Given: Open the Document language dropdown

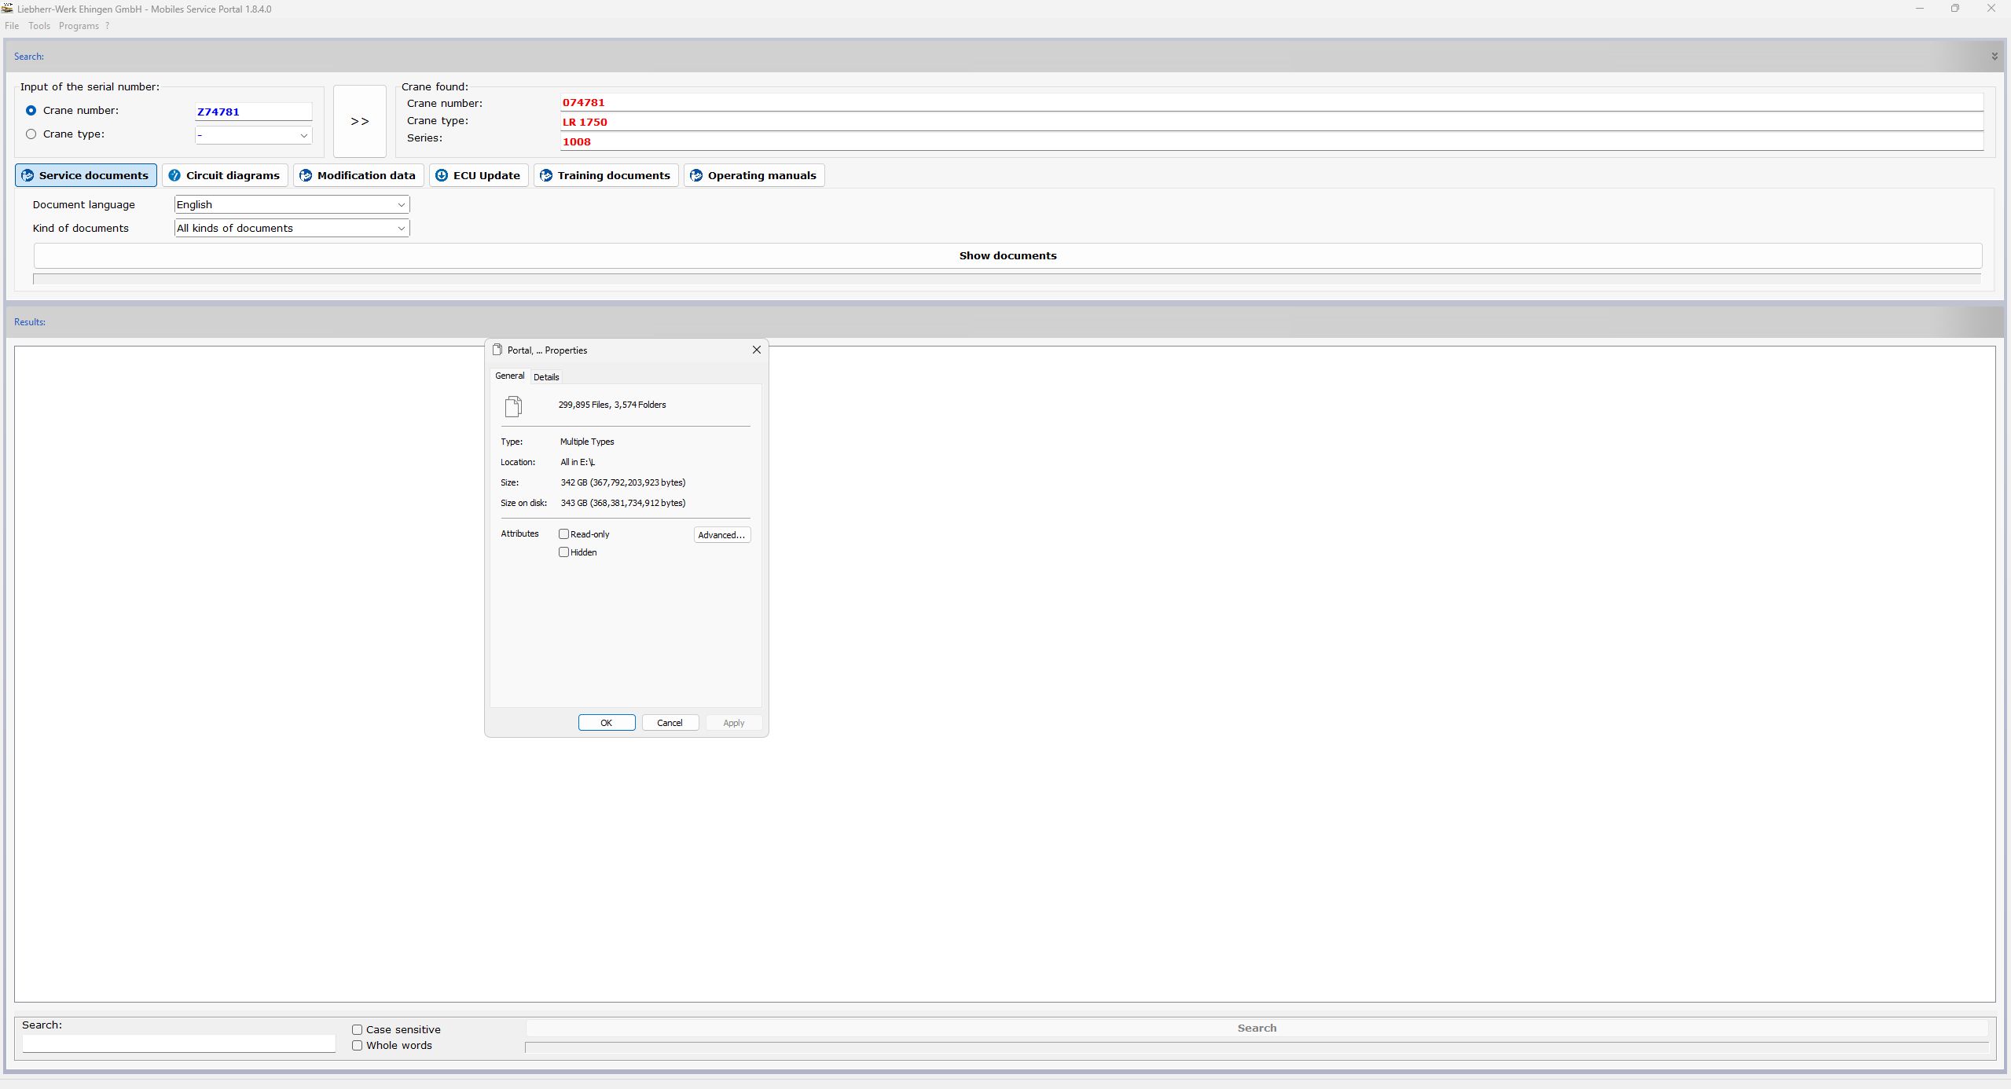Looking at the screenshot, I should click(401, 205).
